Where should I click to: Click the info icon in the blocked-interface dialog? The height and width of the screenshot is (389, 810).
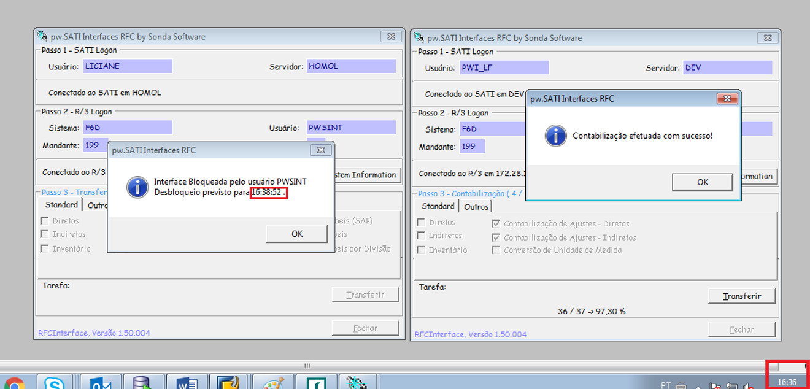point(137,187)
